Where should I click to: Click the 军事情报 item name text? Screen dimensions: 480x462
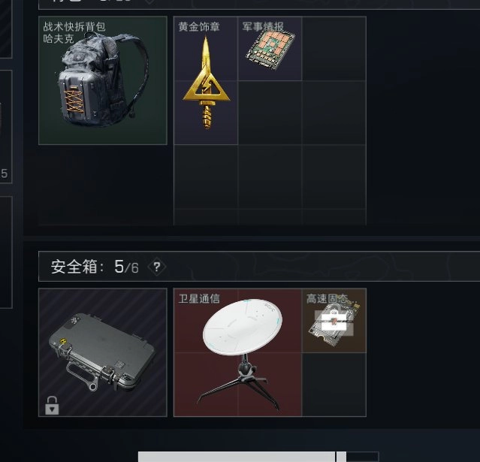click(263, 26)
